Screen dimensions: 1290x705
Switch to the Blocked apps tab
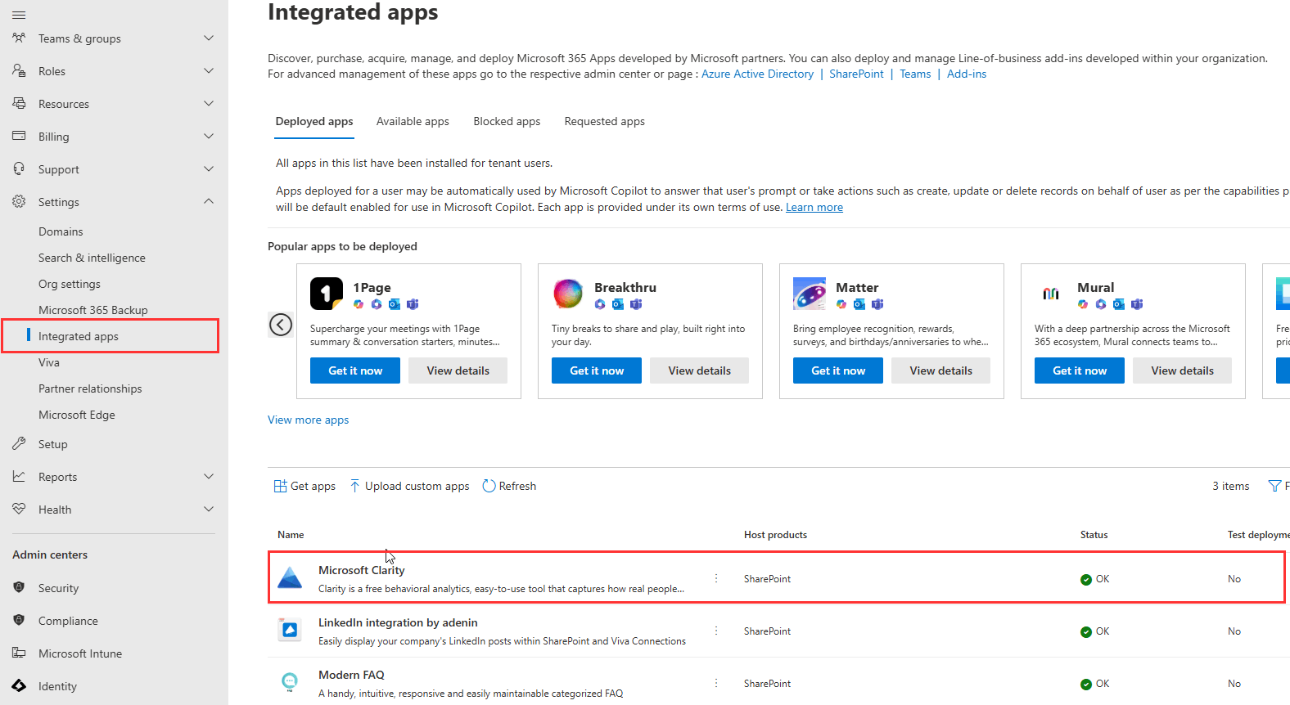[x=507, y=121]
